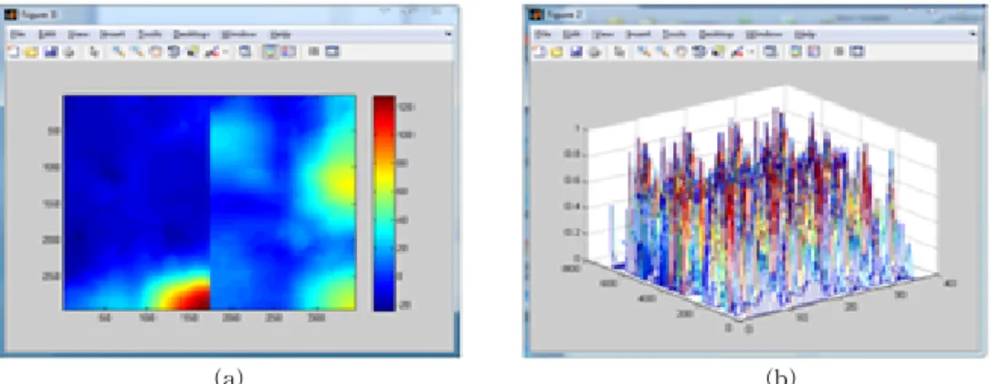Print figure icon in 3D plot window
This screenshot has width=991, height=384.
tap(595, 52)
